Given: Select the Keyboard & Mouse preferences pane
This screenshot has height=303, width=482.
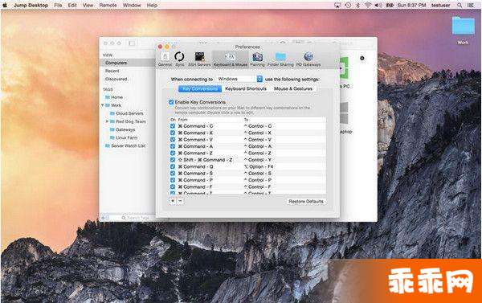Looking at the screenshot, I should pyautogui.click(x=231, y=59).
